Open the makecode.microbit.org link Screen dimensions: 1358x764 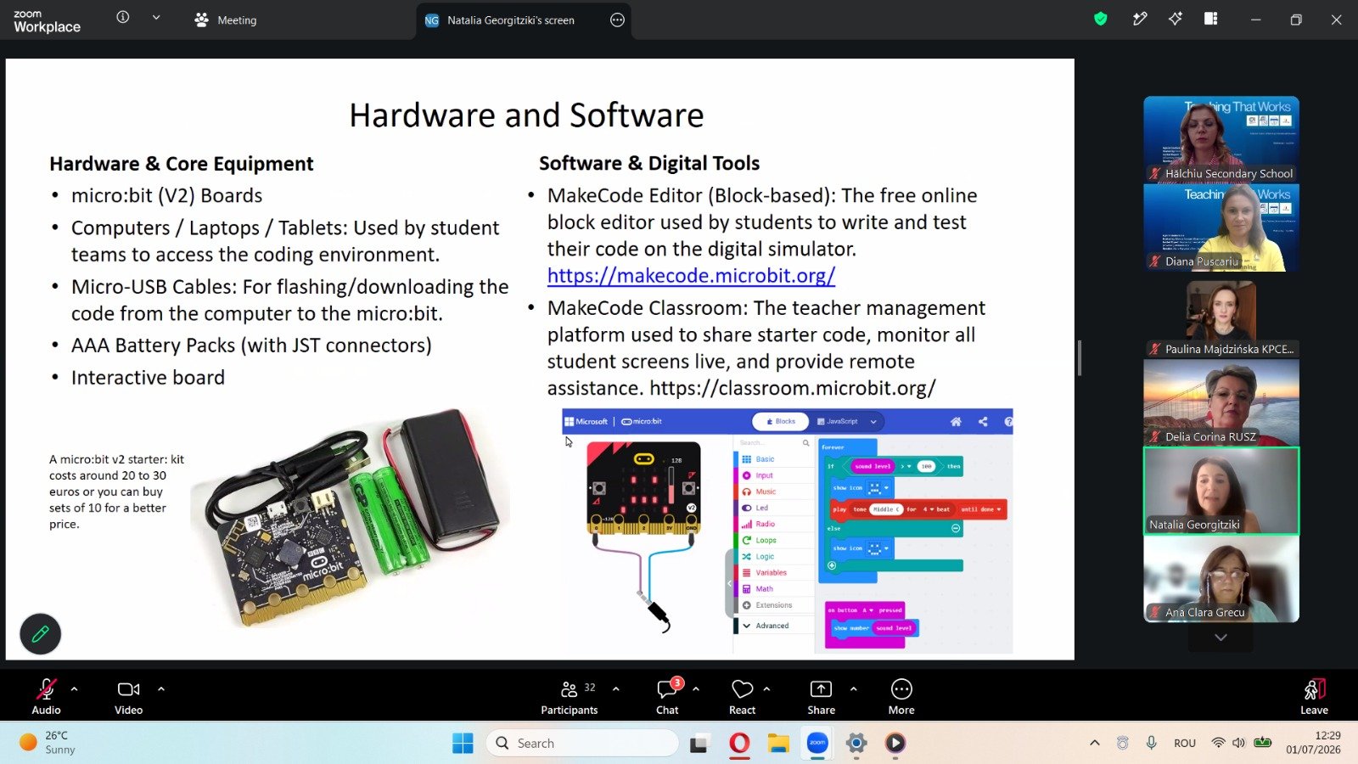pos(691,276)
